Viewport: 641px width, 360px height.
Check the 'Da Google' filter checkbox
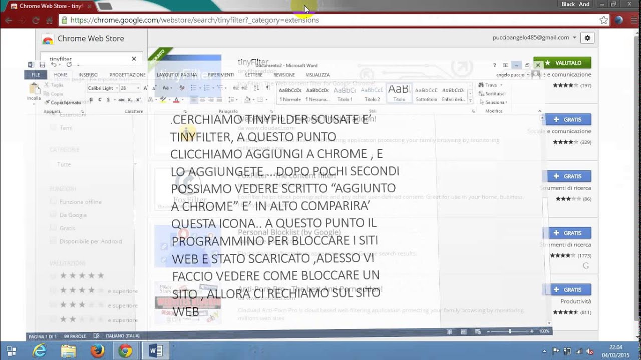click(x=53, y=215)
